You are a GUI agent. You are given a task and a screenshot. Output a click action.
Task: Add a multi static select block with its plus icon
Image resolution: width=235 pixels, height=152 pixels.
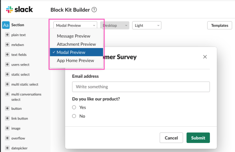(x=7, y=84)
